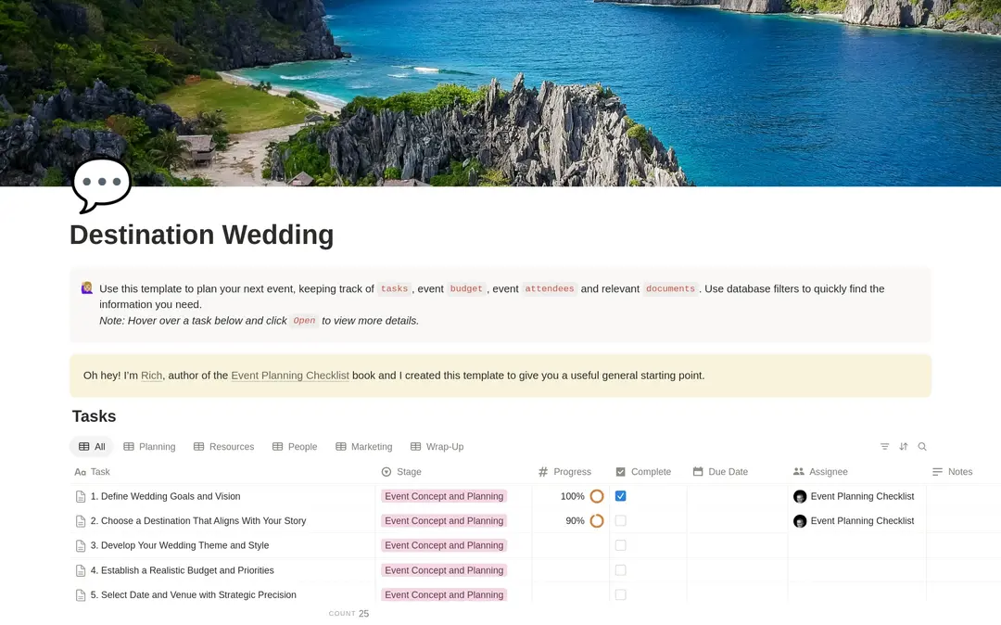Click the empty Assignee cell for task 3
Image resolution: width=1001 pixels, height=625 pixels.
856,545
